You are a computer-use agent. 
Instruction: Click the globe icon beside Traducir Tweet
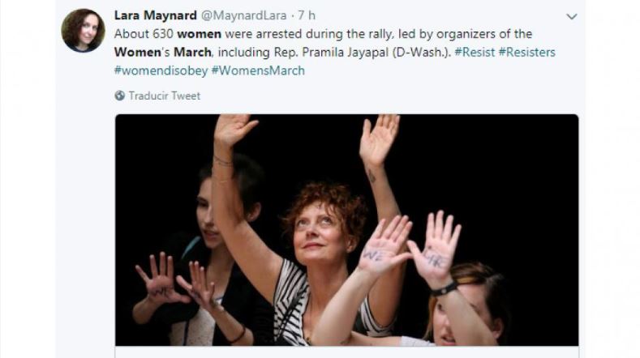(x=119, y=96)
